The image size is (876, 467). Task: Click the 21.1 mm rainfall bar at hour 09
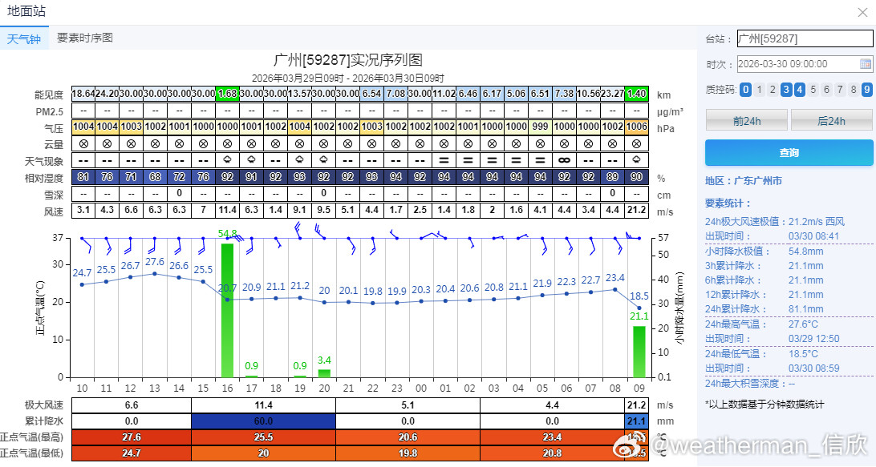pos(639,352)
